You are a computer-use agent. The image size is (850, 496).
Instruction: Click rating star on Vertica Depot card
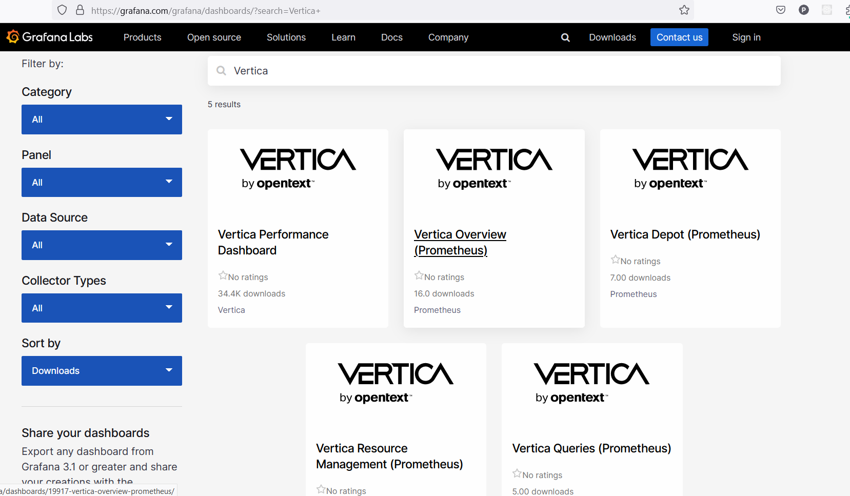tap(615, 260)
